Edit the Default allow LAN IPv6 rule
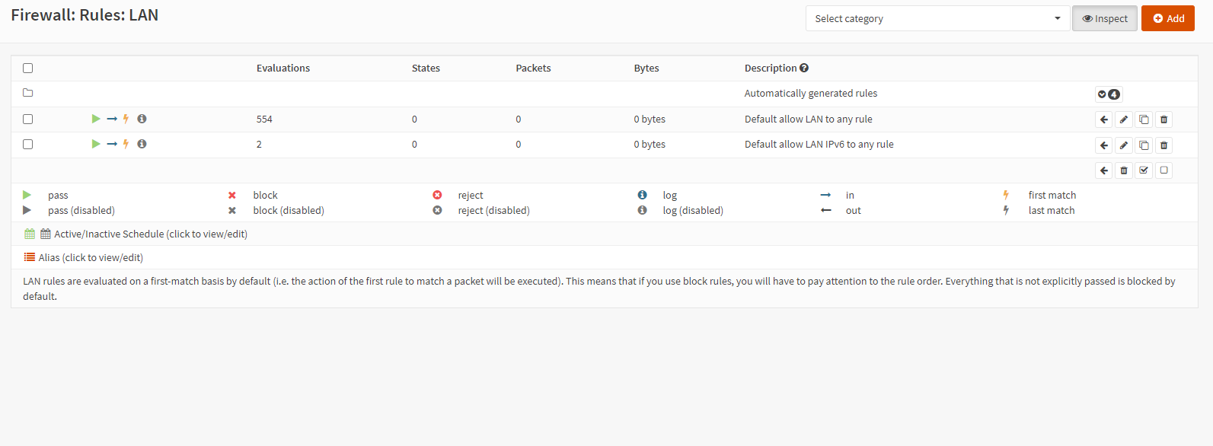 tap(1124, 145)
